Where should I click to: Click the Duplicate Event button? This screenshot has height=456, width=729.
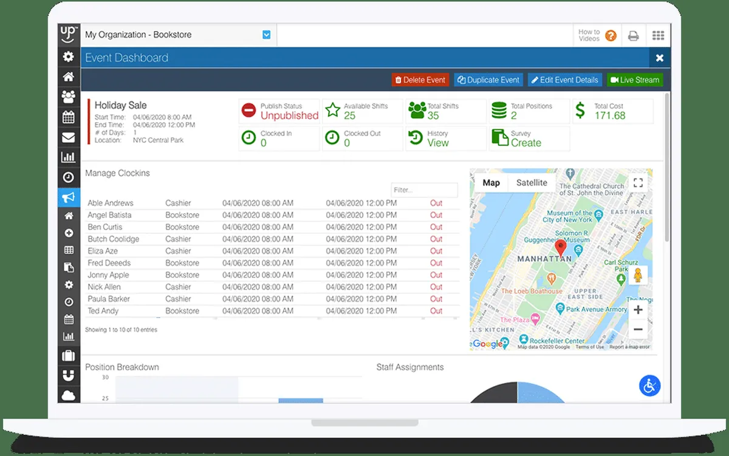[488, 80]
